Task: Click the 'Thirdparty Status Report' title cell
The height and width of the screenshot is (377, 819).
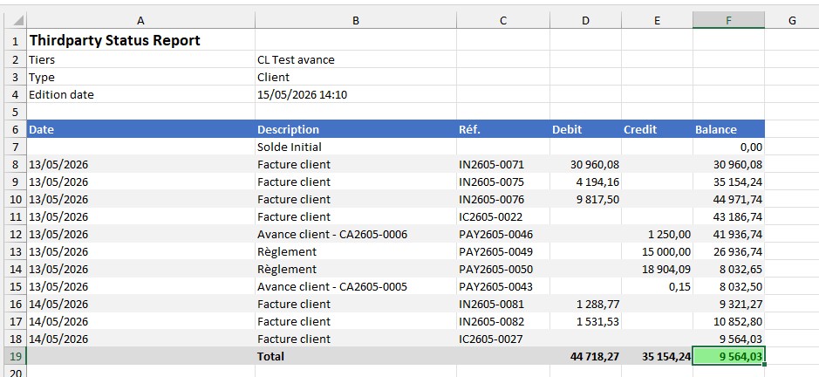Action: point(140,40)
